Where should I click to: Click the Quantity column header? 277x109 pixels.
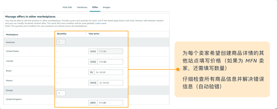click(x=62, y=34)
